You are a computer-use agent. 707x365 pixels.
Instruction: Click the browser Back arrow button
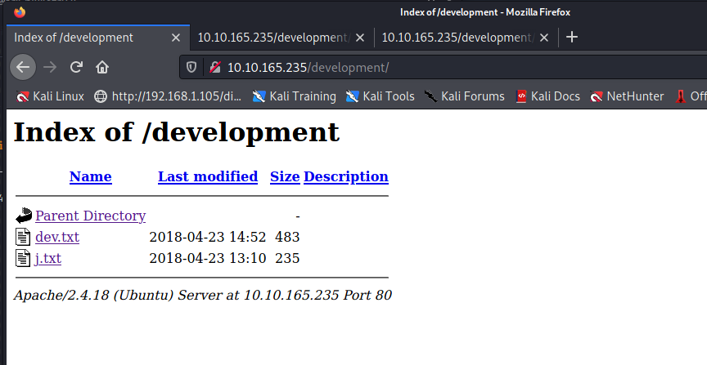(x=24, y=67)
